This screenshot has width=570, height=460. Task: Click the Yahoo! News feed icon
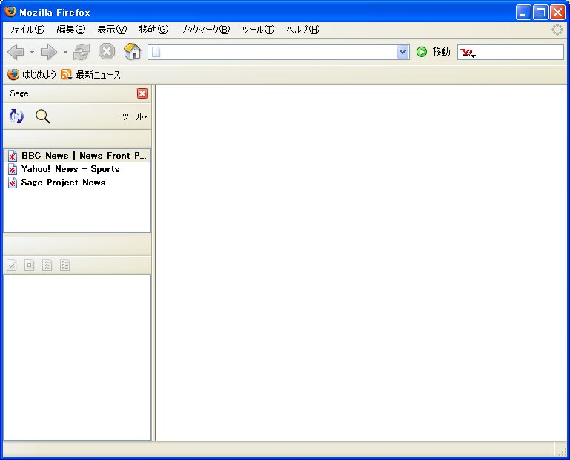pos(13,170)
